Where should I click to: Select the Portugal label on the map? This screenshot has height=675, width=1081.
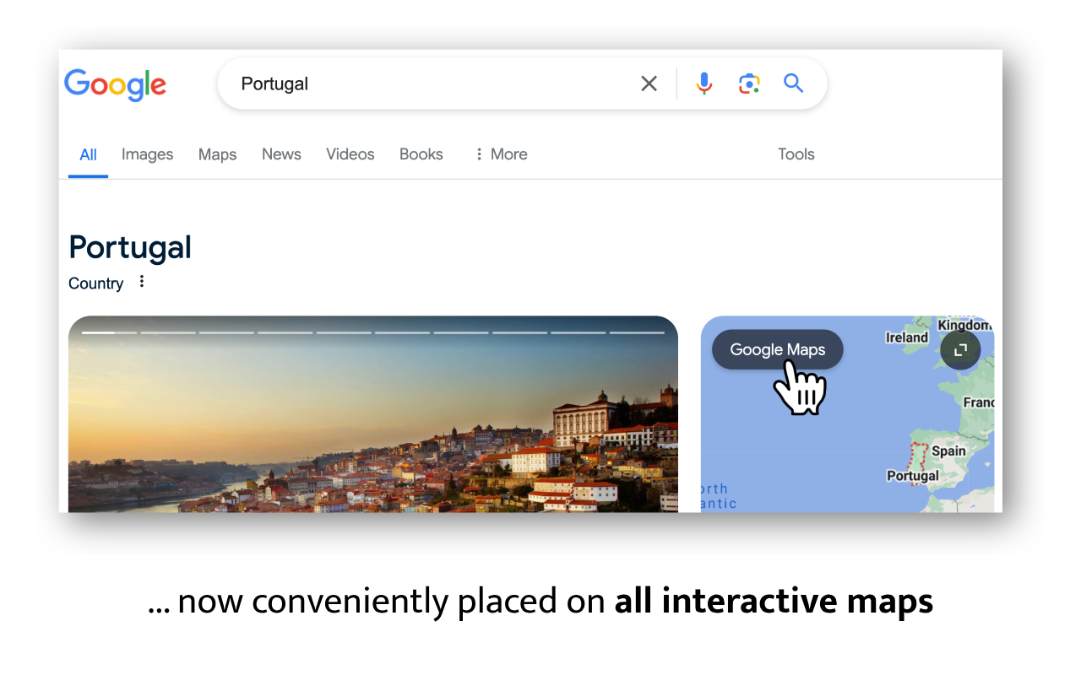[912, 476]
